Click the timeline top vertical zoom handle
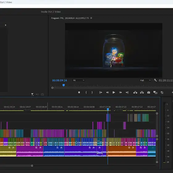This screenshot has width=173, height=173. [x=157, y=113]
